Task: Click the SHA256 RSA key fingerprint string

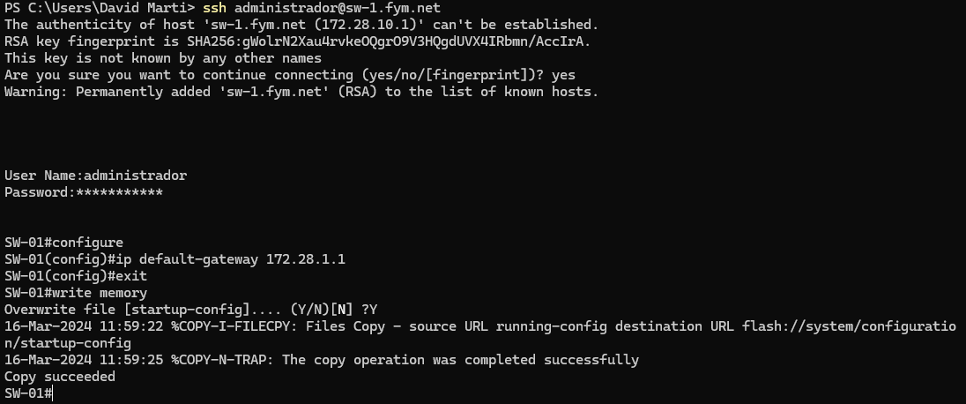Action: tap(389, 41)
